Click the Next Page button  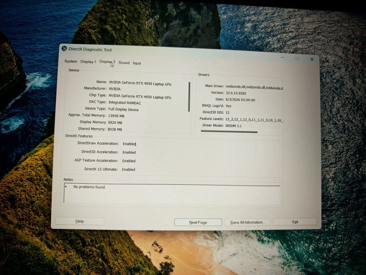click(198, 222)
